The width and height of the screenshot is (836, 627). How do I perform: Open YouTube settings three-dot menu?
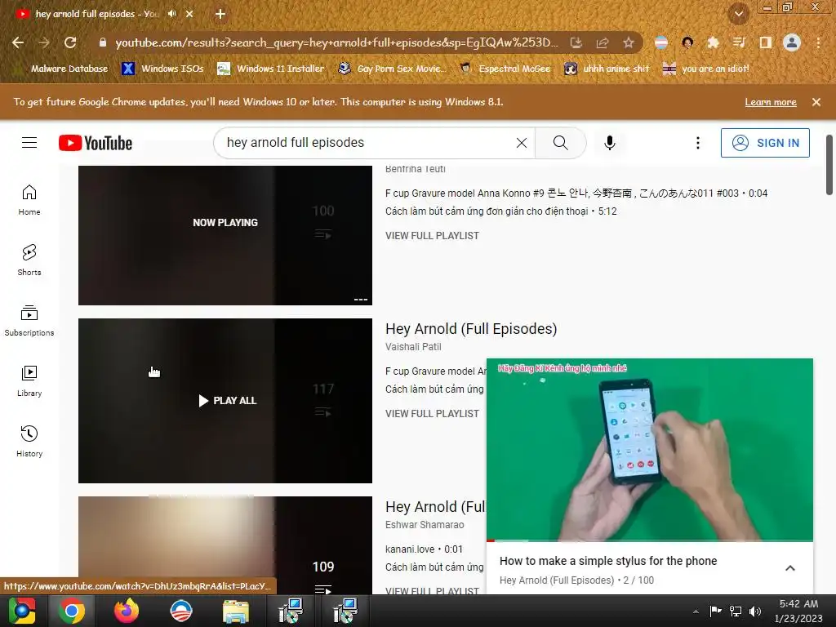[697, 143]
